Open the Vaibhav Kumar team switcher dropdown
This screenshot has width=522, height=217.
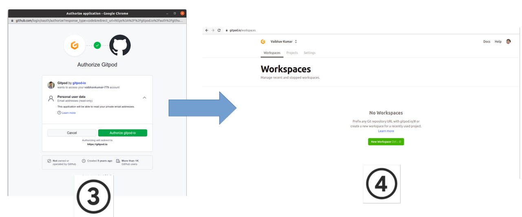[x=284, y=42]
